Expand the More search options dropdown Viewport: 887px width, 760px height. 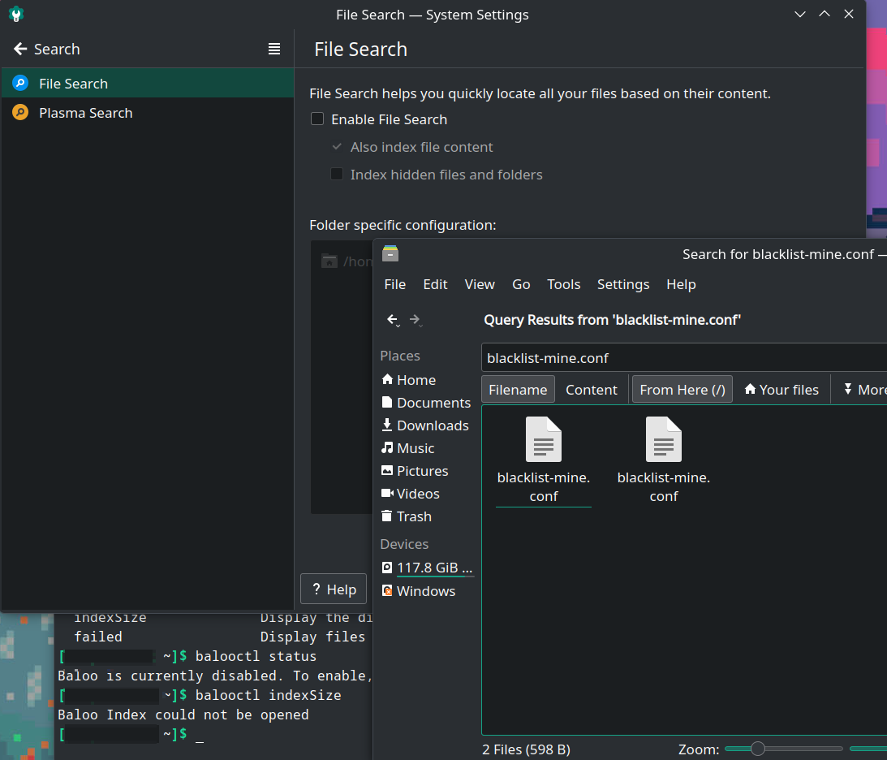coord(863,389)
